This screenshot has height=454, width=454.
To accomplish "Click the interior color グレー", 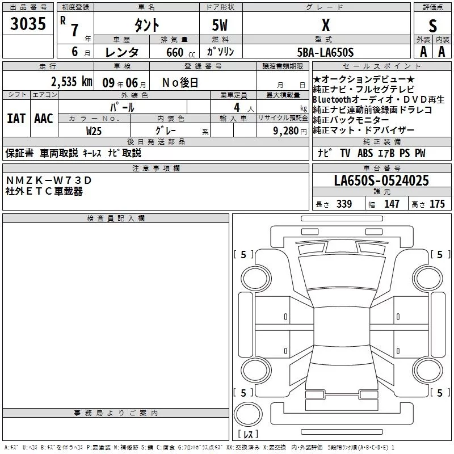I will (x=166, y=131).
